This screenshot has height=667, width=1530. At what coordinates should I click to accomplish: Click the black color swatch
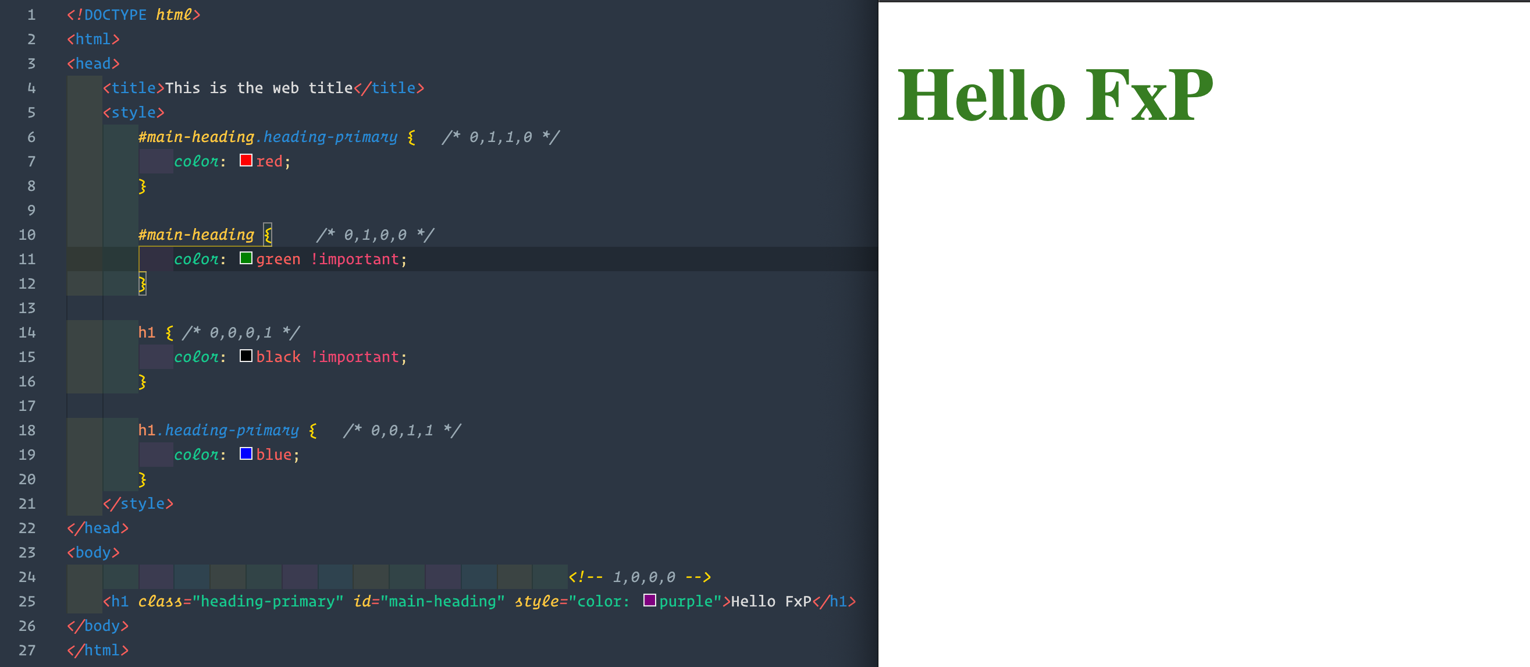point(246,356)
